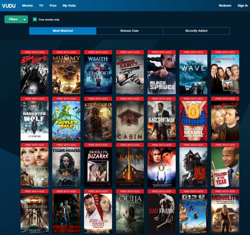Open the Teacher of the Year poster
Viewport: 250px width, 235px height.
(x=225, y=165)
